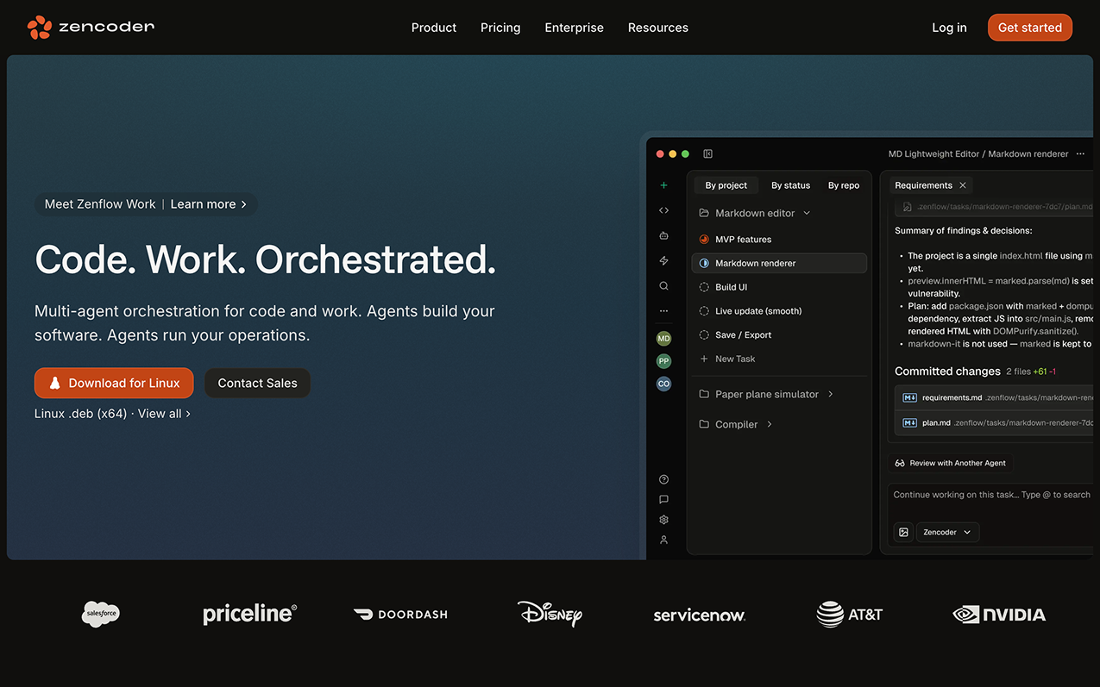This screenshot has height=687, width=1100.
Task: Select the Save / Export task
Action: [779, 335]
